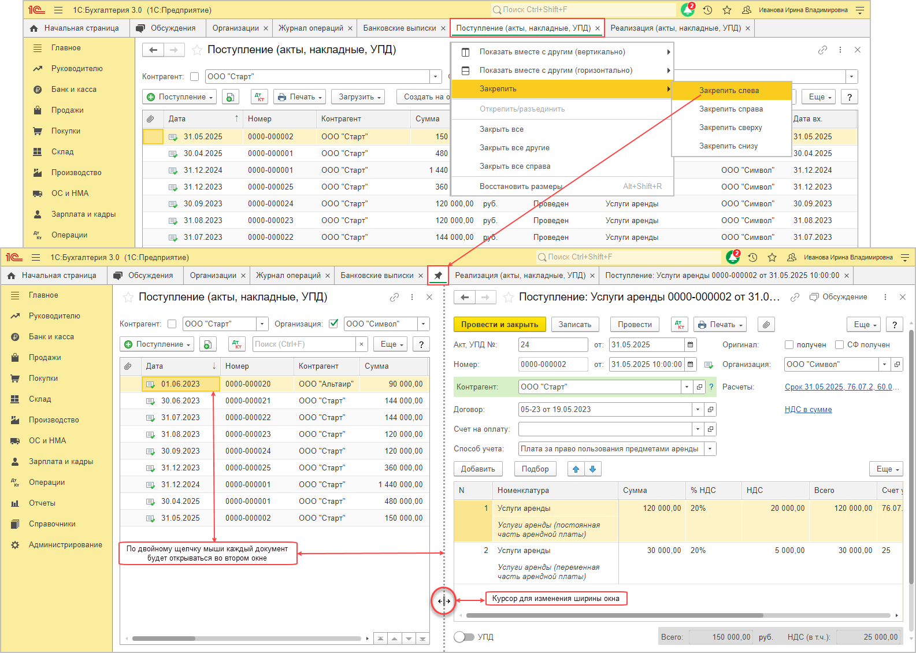Click horizontal scrollbar under document table
The width and height of the screenshot is (916, 653).
(615, 615)
